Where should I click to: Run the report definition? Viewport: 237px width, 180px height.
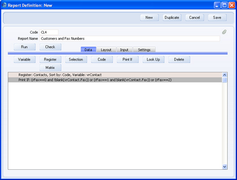tap(25, 47)
